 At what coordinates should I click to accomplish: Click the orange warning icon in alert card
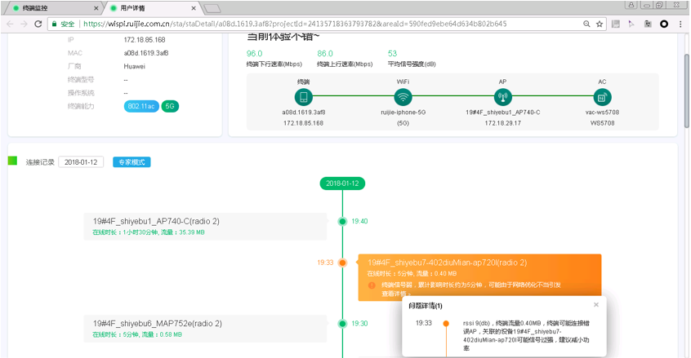pos(372,285)
